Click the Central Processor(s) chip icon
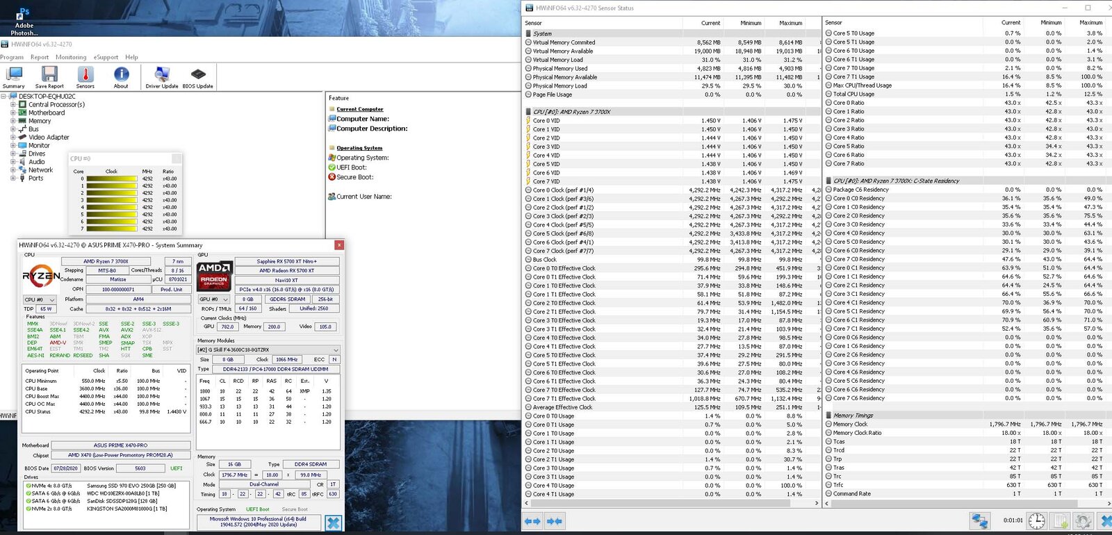The height and width of the screenshot is (535, 1112). pos(23,104)
